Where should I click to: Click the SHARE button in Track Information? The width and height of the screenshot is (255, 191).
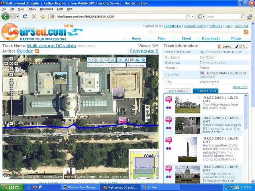(x=233, y=47)
